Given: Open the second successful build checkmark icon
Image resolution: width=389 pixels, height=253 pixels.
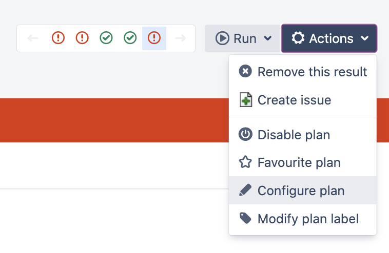Looking at the screenshot, I should [130, 38].
